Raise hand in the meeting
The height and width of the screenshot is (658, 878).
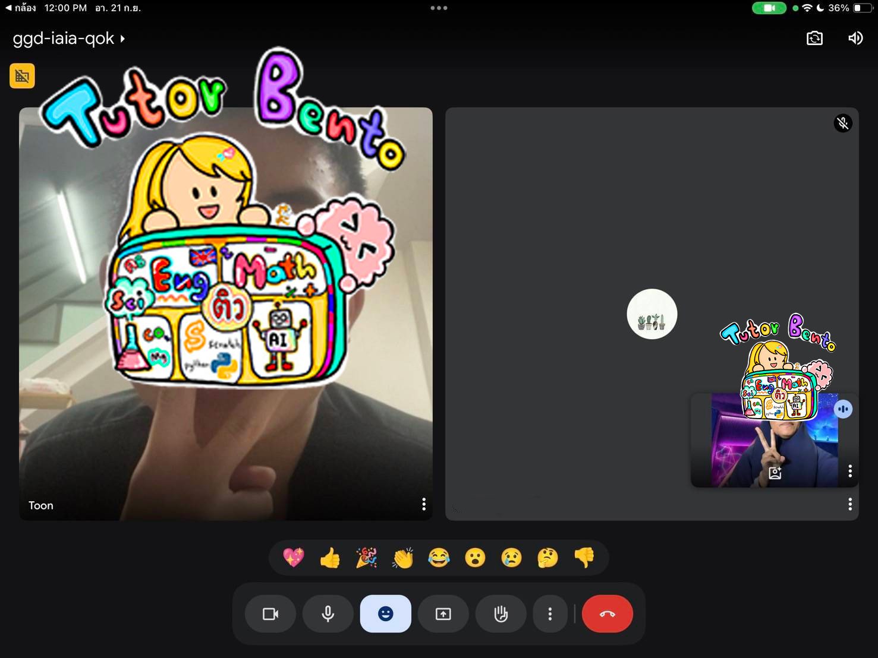[x=501, y=613]
